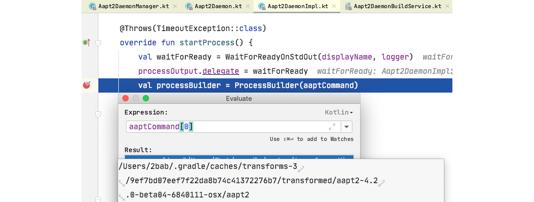
Task: Open the Aapt2DaemonBuildService.kt tab
Action: click(397, 6)
